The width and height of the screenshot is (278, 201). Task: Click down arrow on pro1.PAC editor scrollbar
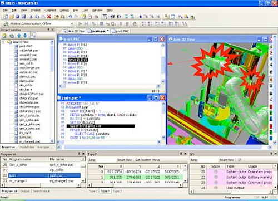click(x=163, y=81)
